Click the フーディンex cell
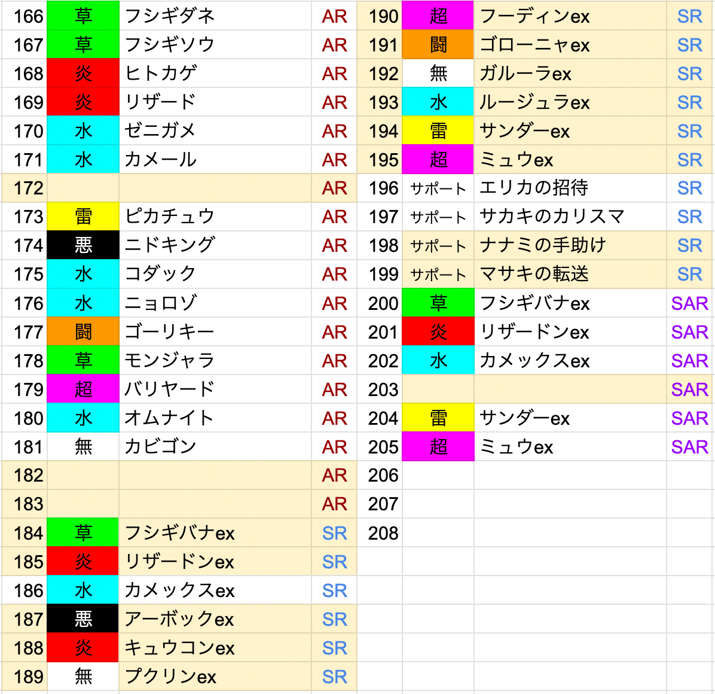715x694 pixels. tap(570, 16)
